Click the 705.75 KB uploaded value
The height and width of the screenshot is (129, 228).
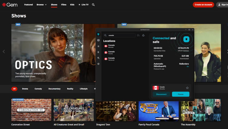click(158, 56)
